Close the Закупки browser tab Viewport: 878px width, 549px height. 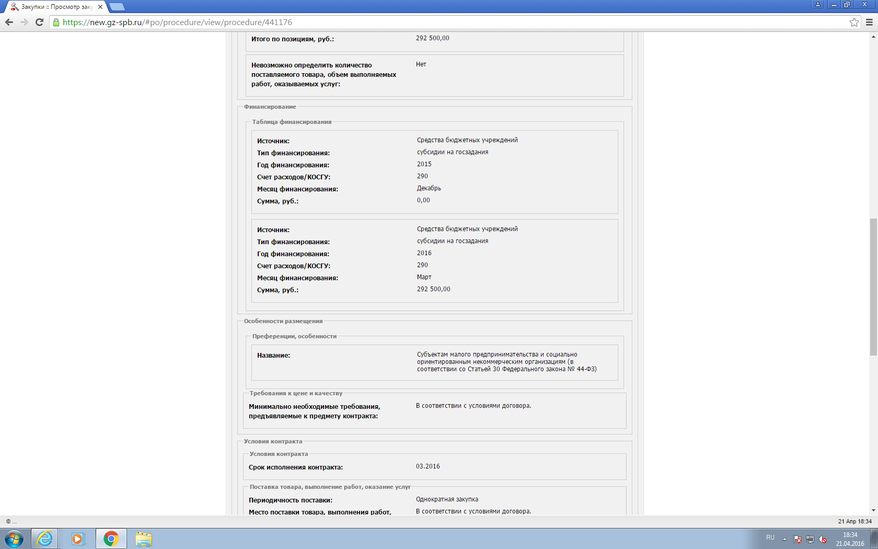[100, 7]
